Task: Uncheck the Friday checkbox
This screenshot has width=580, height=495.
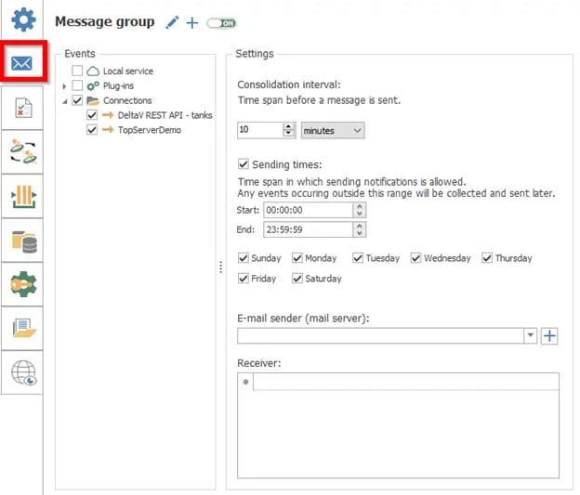Action: click(243, 278)
